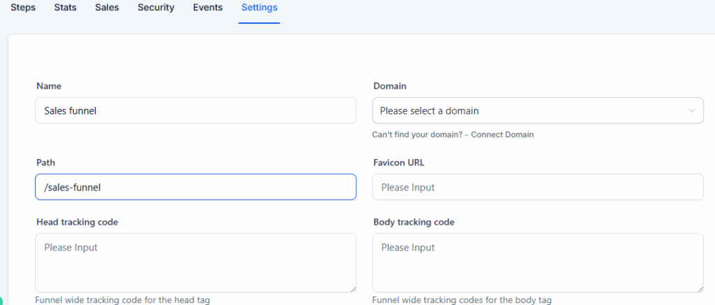
Task: Click the Body tracking code resize handle
Action: tap(700, 288)
